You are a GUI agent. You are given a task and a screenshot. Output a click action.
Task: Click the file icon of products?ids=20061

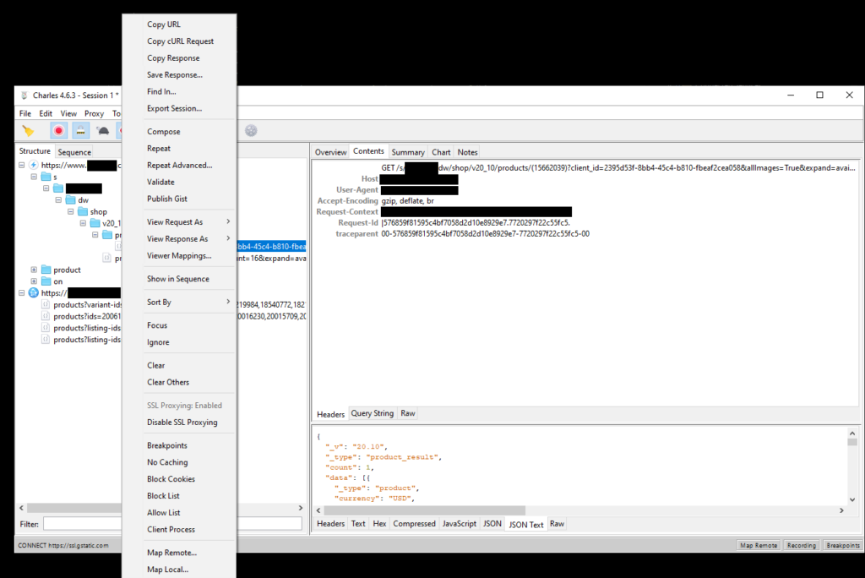[46, 316]
